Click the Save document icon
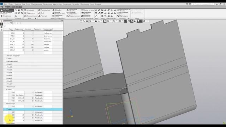The width and height of the screenshot is (226, 127). click(22, 10)
